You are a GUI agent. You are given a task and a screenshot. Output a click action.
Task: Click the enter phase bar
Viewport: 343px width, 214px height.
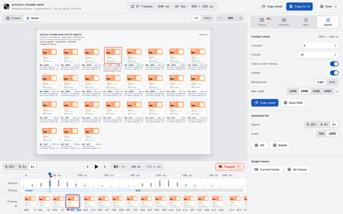click(79, 190)
